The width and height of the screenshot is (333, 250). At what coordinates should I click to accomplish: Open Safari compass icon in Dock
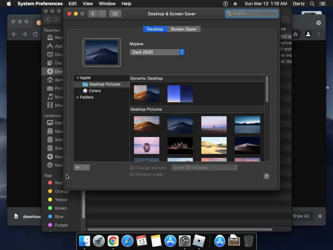(127, 241)
